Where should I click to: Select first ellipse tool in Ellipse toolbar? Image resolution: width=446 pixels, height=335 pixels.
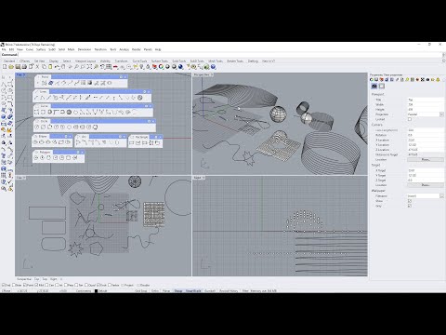click(35, 142)
